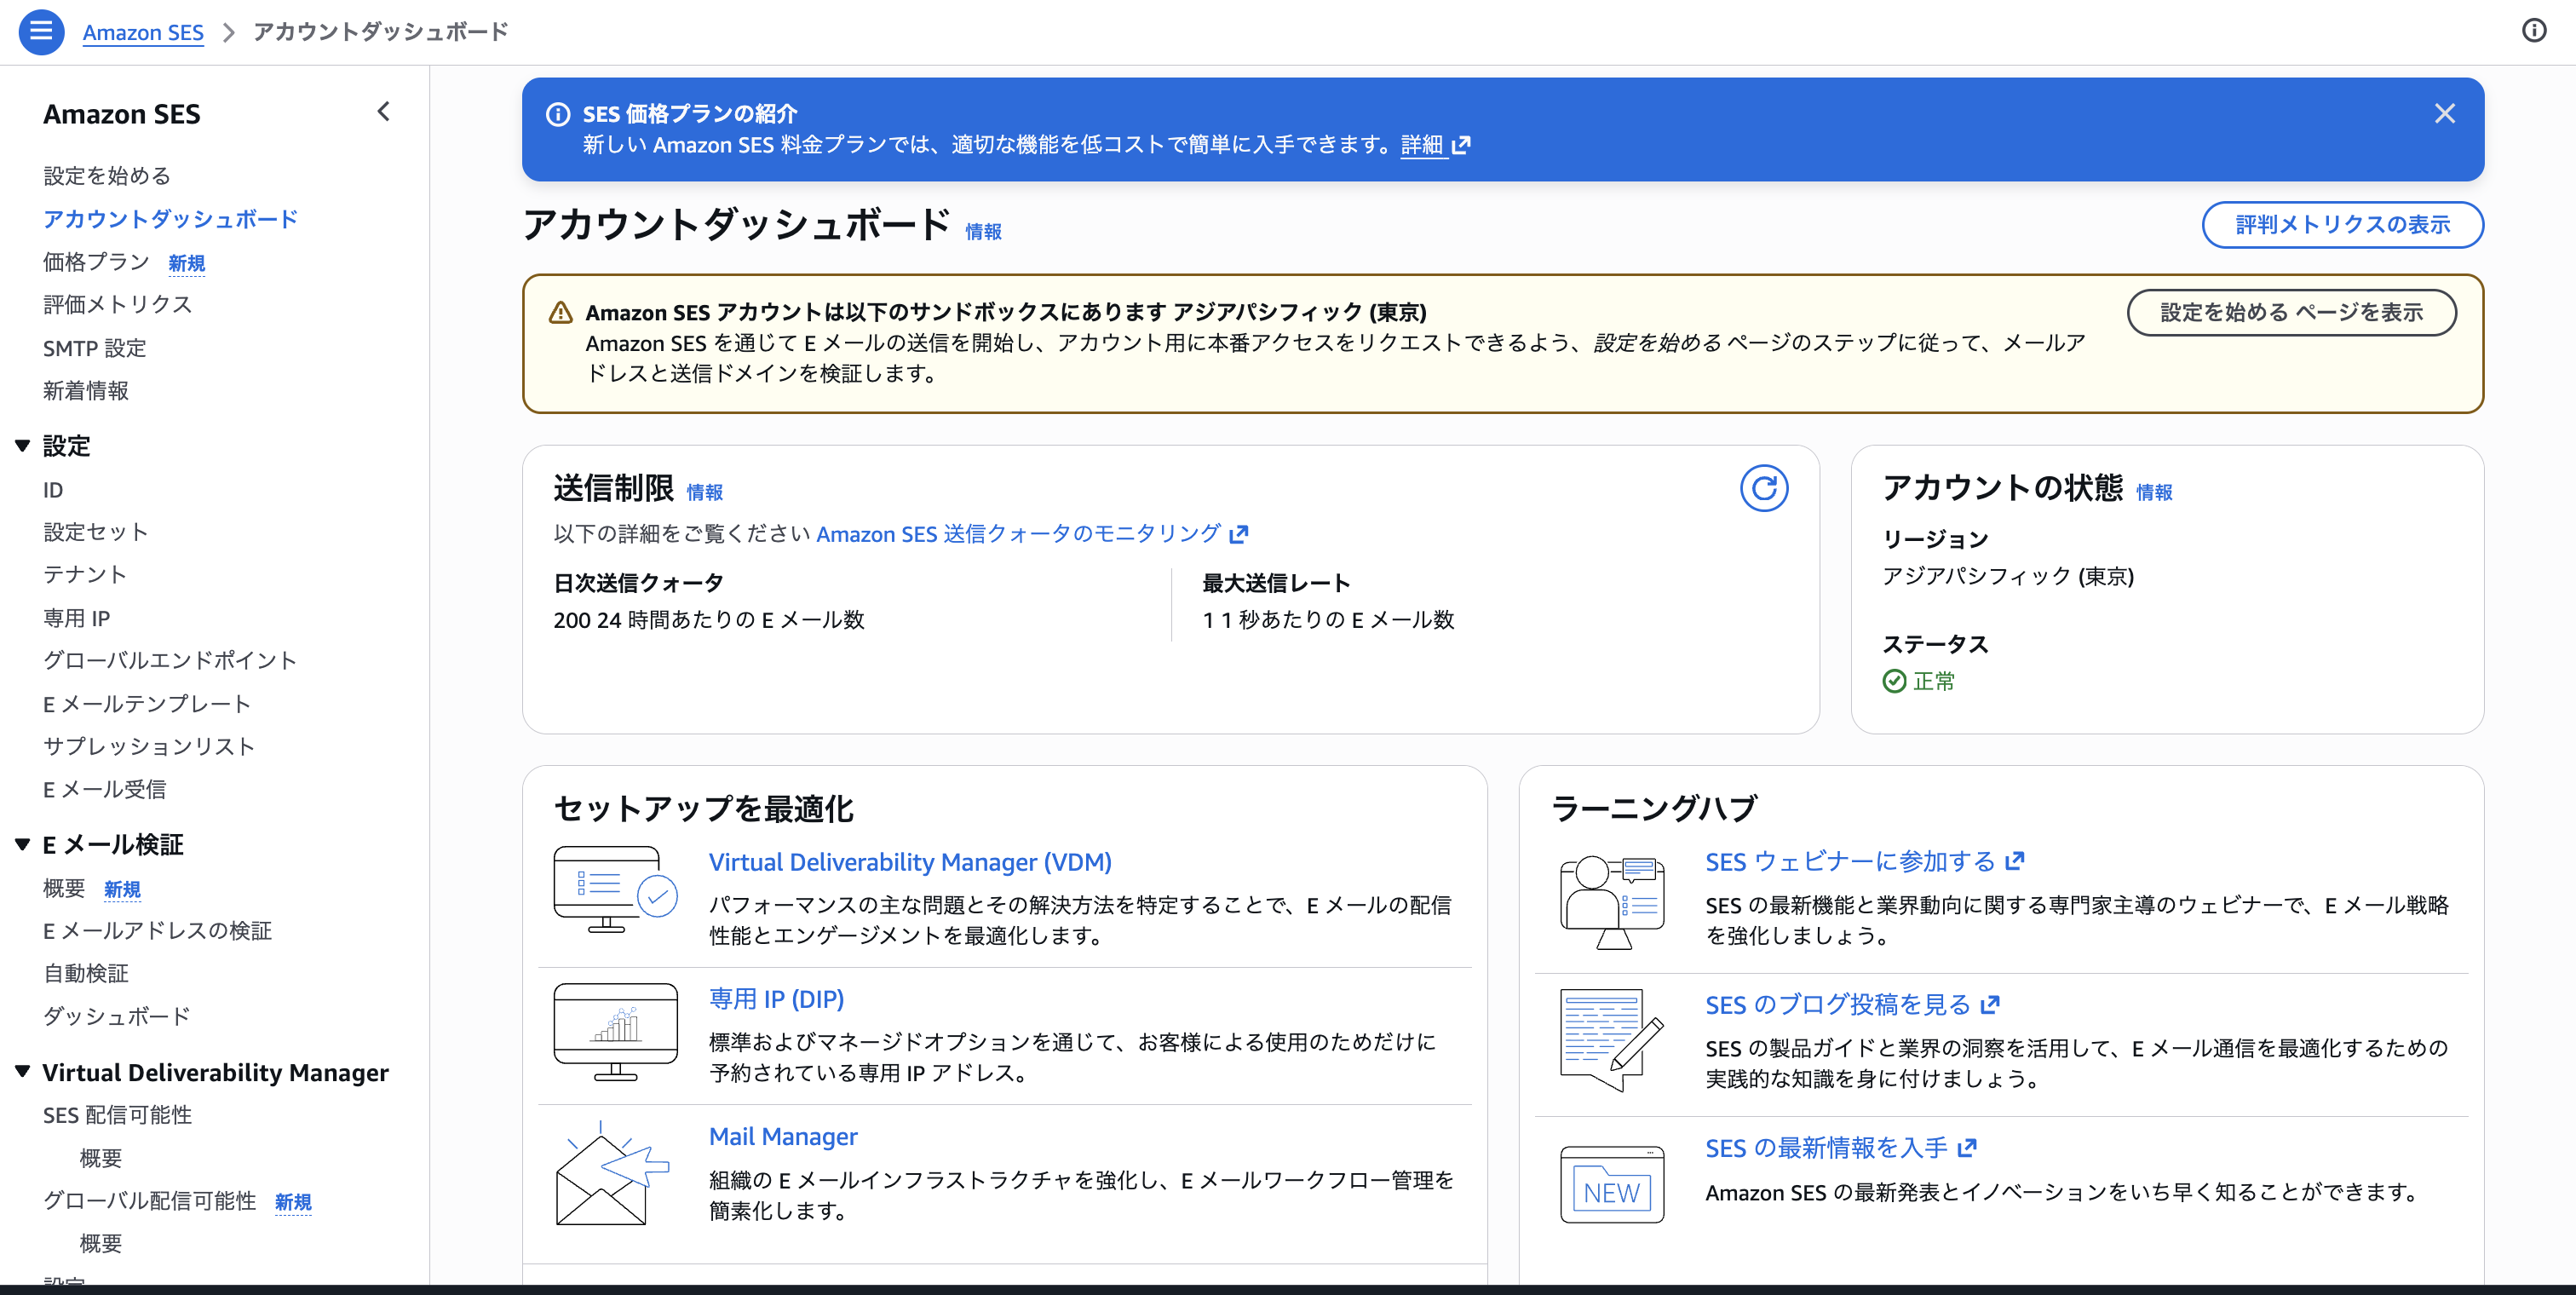The width and height of the screenshot is (2576, 1295).
Task: Go to E メールテンプレート in the sidebar
Action: pos(147,704)
